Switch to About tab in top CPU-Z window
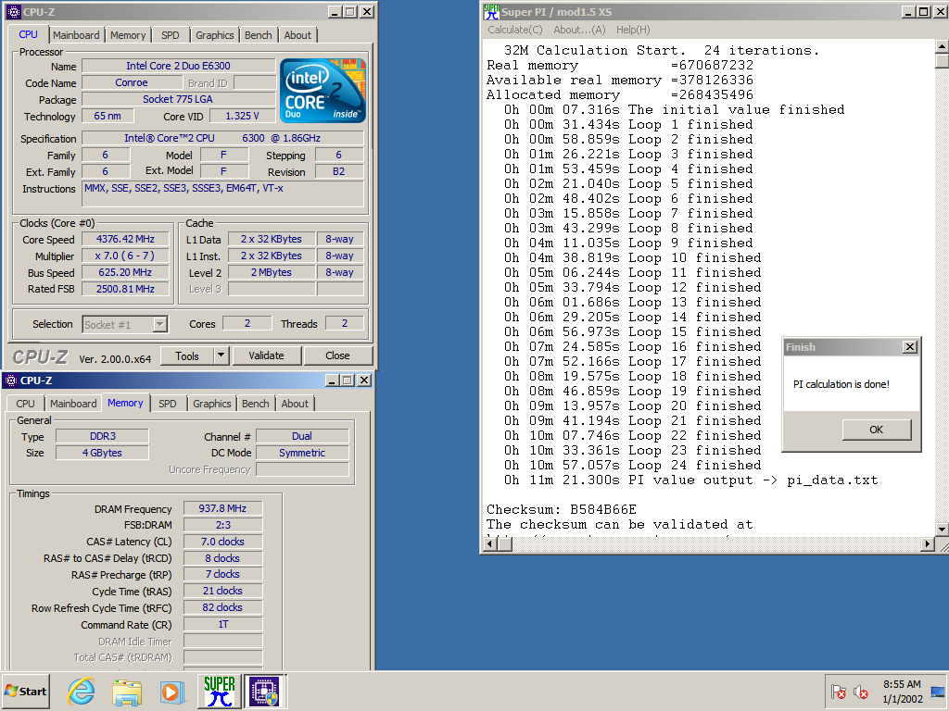949x711 pixels. coord(297,35)
